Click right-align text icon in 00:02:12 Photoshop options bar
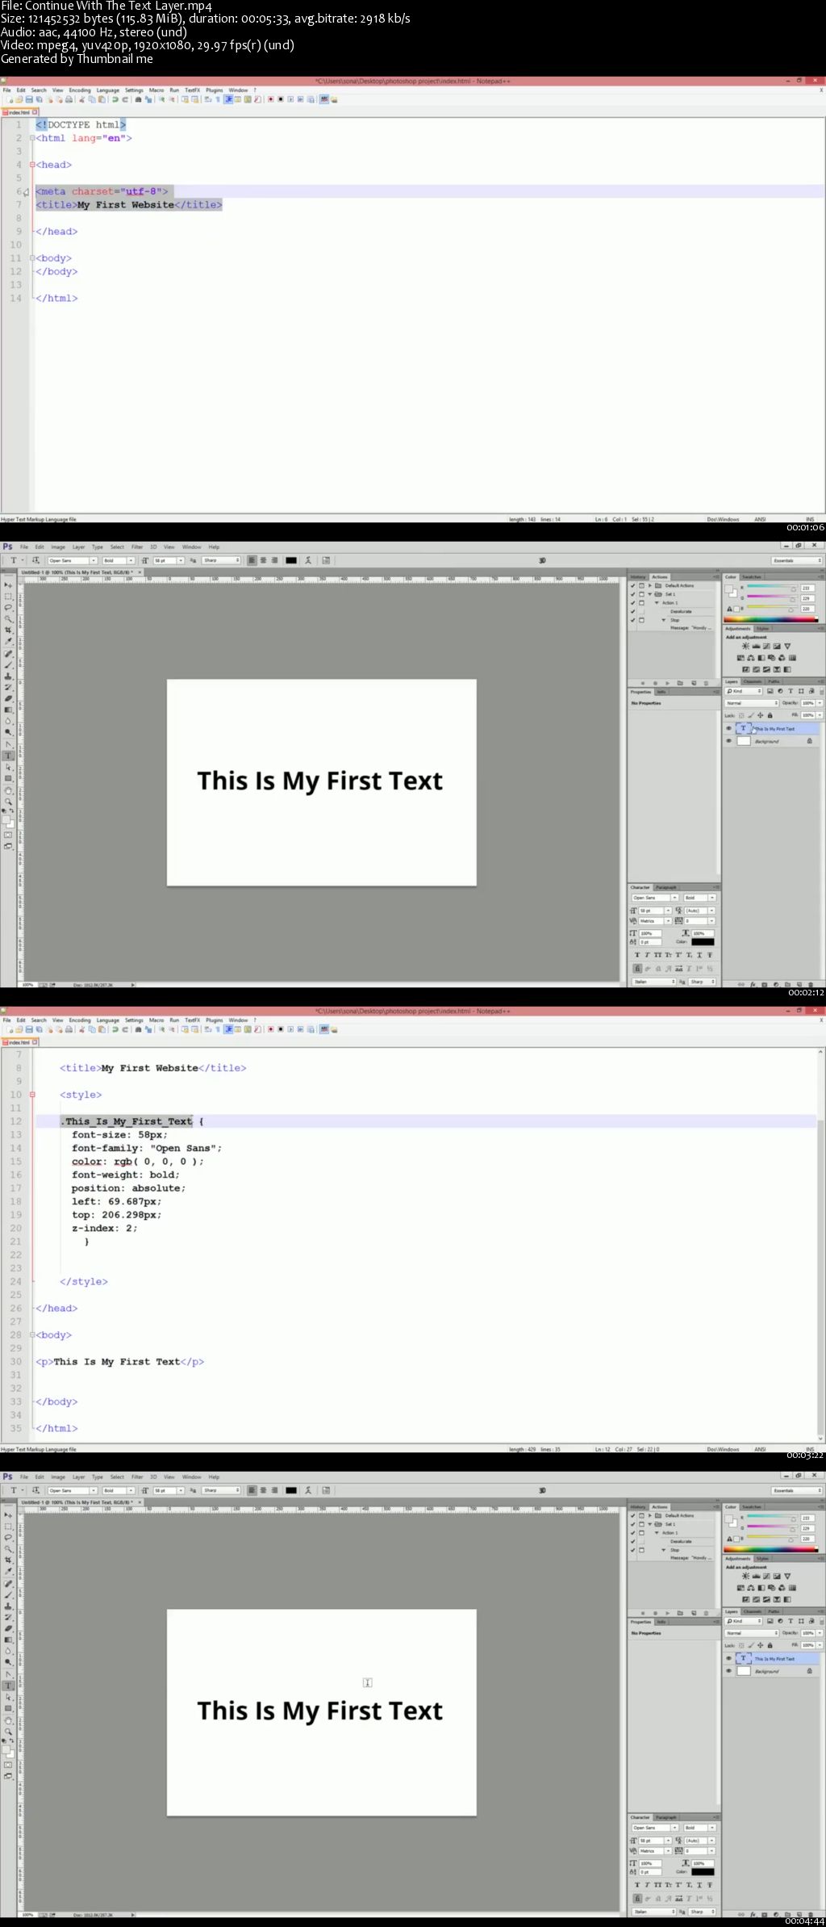This screenshot has height=1927, width=826. 274,560
